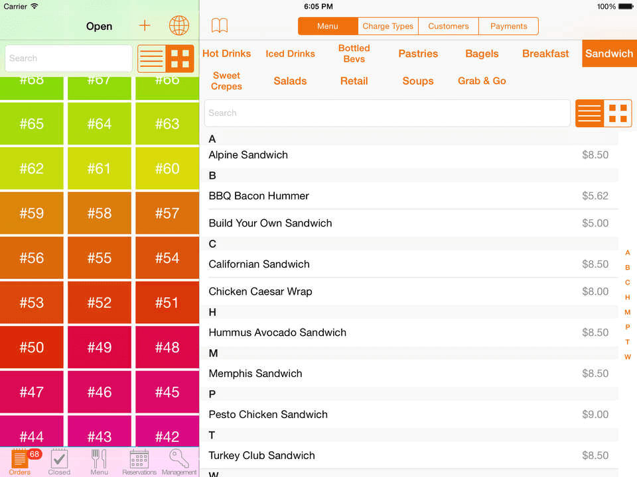The width and height of the screenshot is (637, 477).
Task: Switch menu items to grid view
Action: (618, 113)
